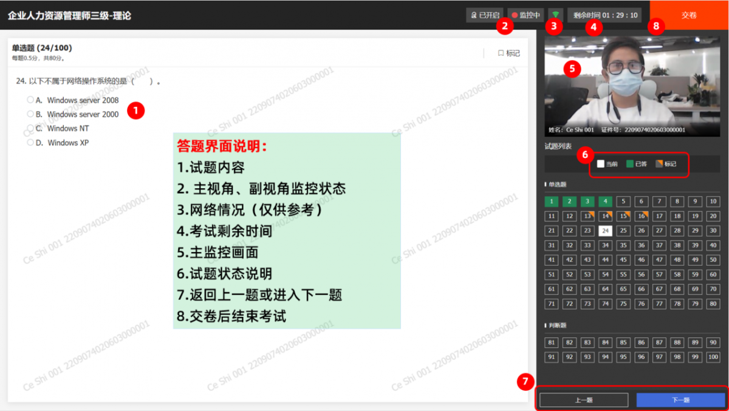This screenshot has height=411, width=729.
Task: Select option B Windows server 2000
Action: 30,114
